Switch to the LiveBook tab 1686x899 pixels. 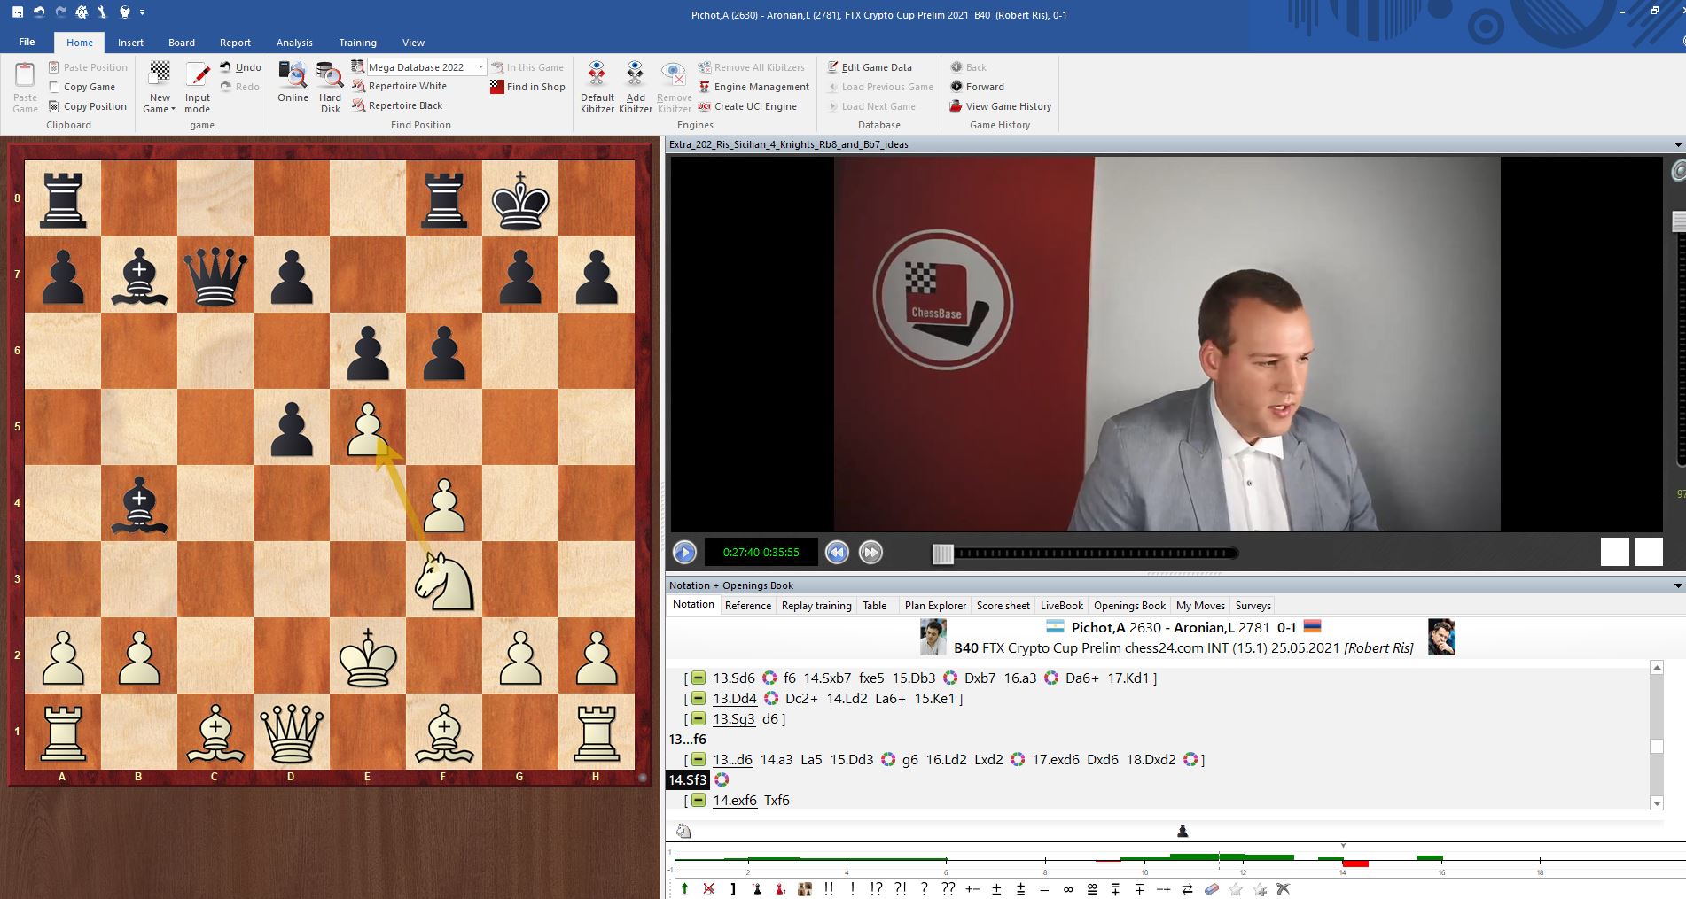coord(1061,606)
